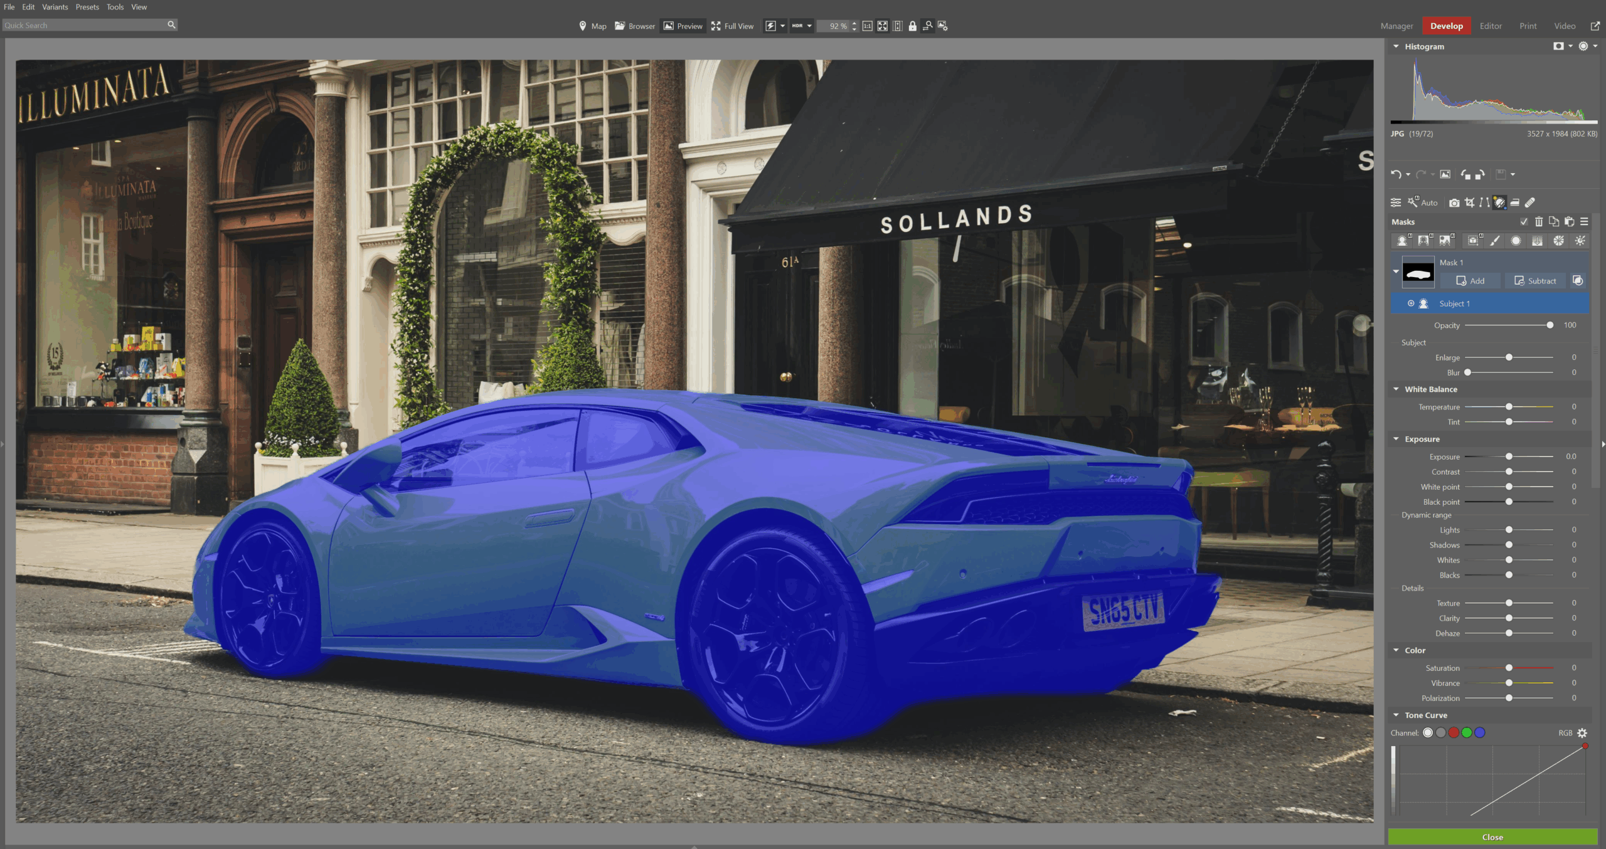Open the Presets menu

coord(87,7)
